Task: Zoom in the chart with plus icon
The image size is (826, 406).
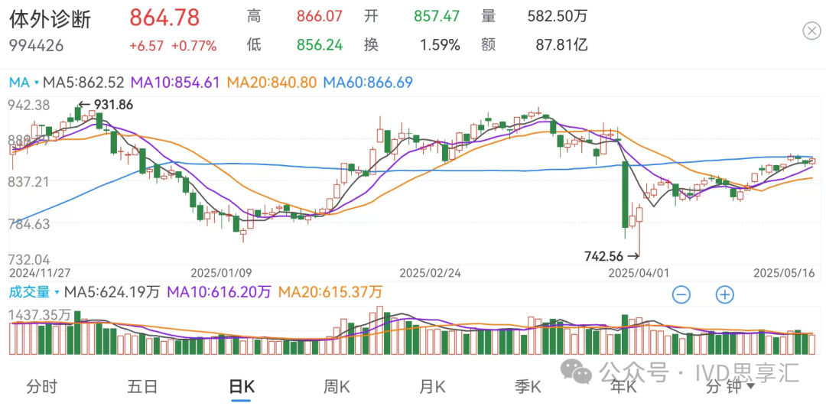Action: [724, 294]
